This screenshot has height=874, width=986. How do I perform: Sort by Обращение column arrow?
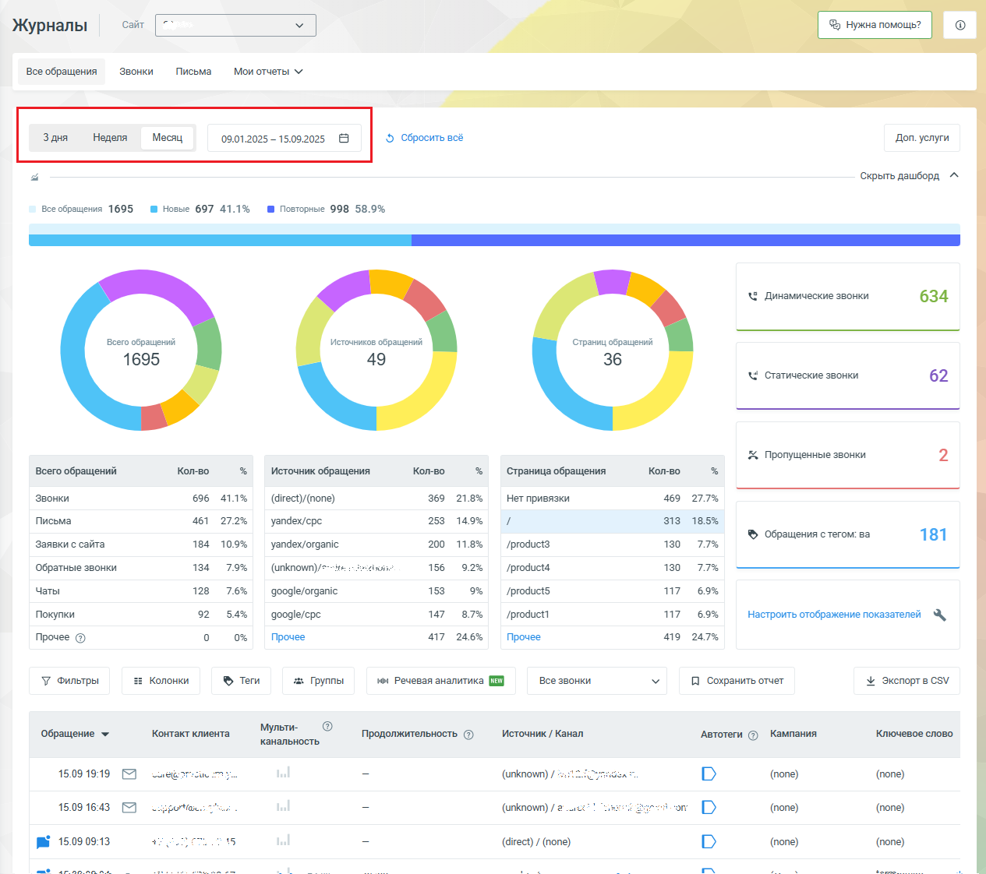click(x=105, y=735)
